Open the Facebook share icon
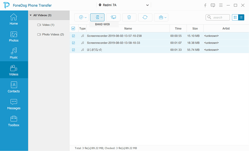 click(x=205, y=5)
